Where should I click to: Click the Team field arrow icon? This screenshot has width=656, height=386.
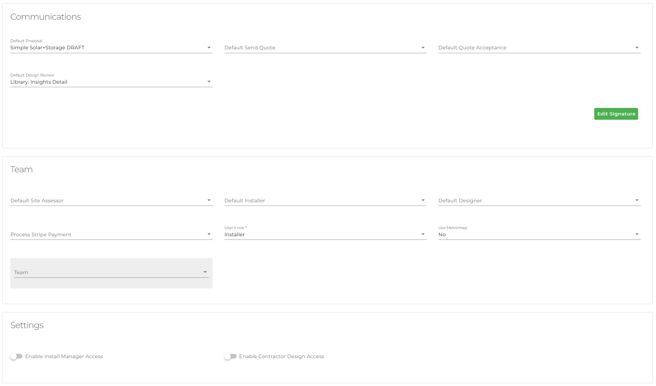tap(205, 272)
